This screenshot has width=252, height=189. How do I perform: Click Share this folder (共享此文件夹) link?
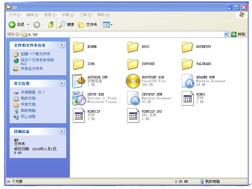32,69
